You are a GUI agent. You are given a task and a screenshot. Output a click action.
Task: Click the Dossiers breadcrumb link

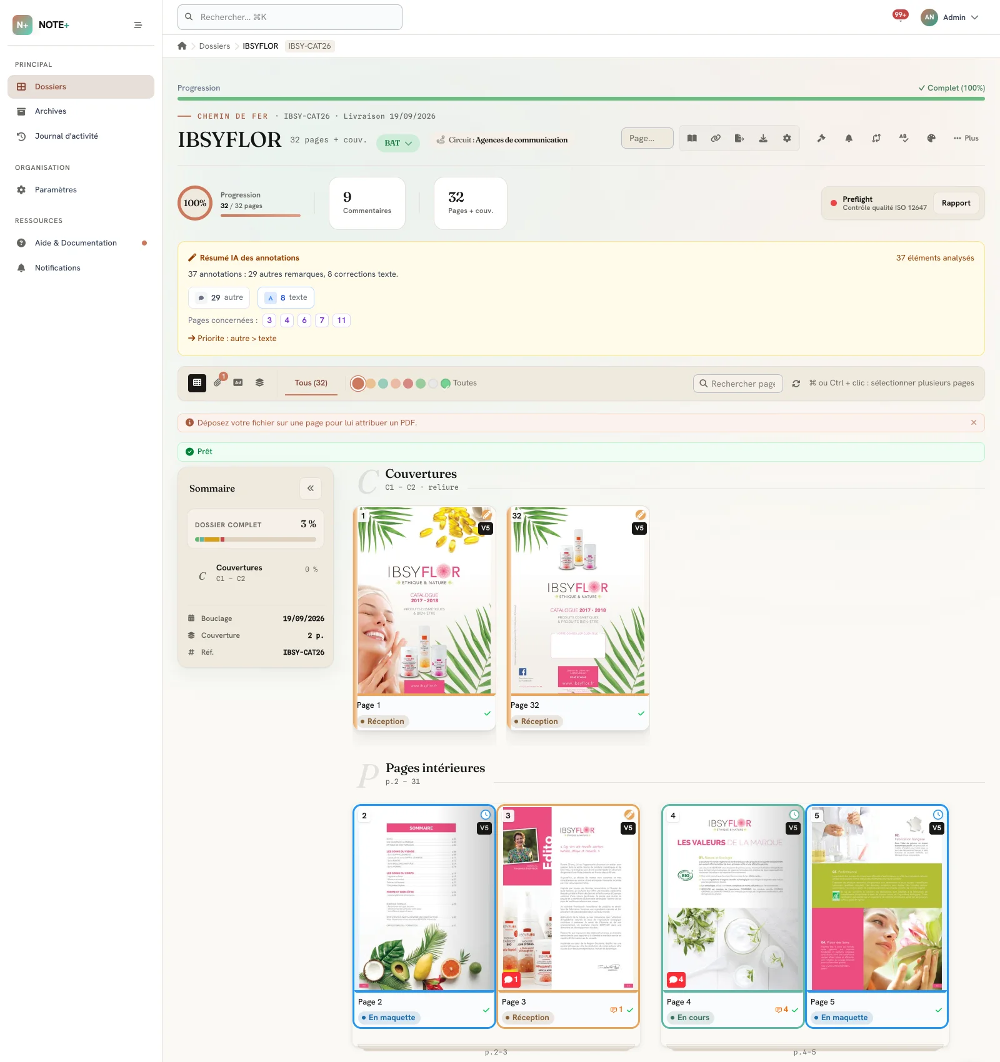tap(214, 46)
